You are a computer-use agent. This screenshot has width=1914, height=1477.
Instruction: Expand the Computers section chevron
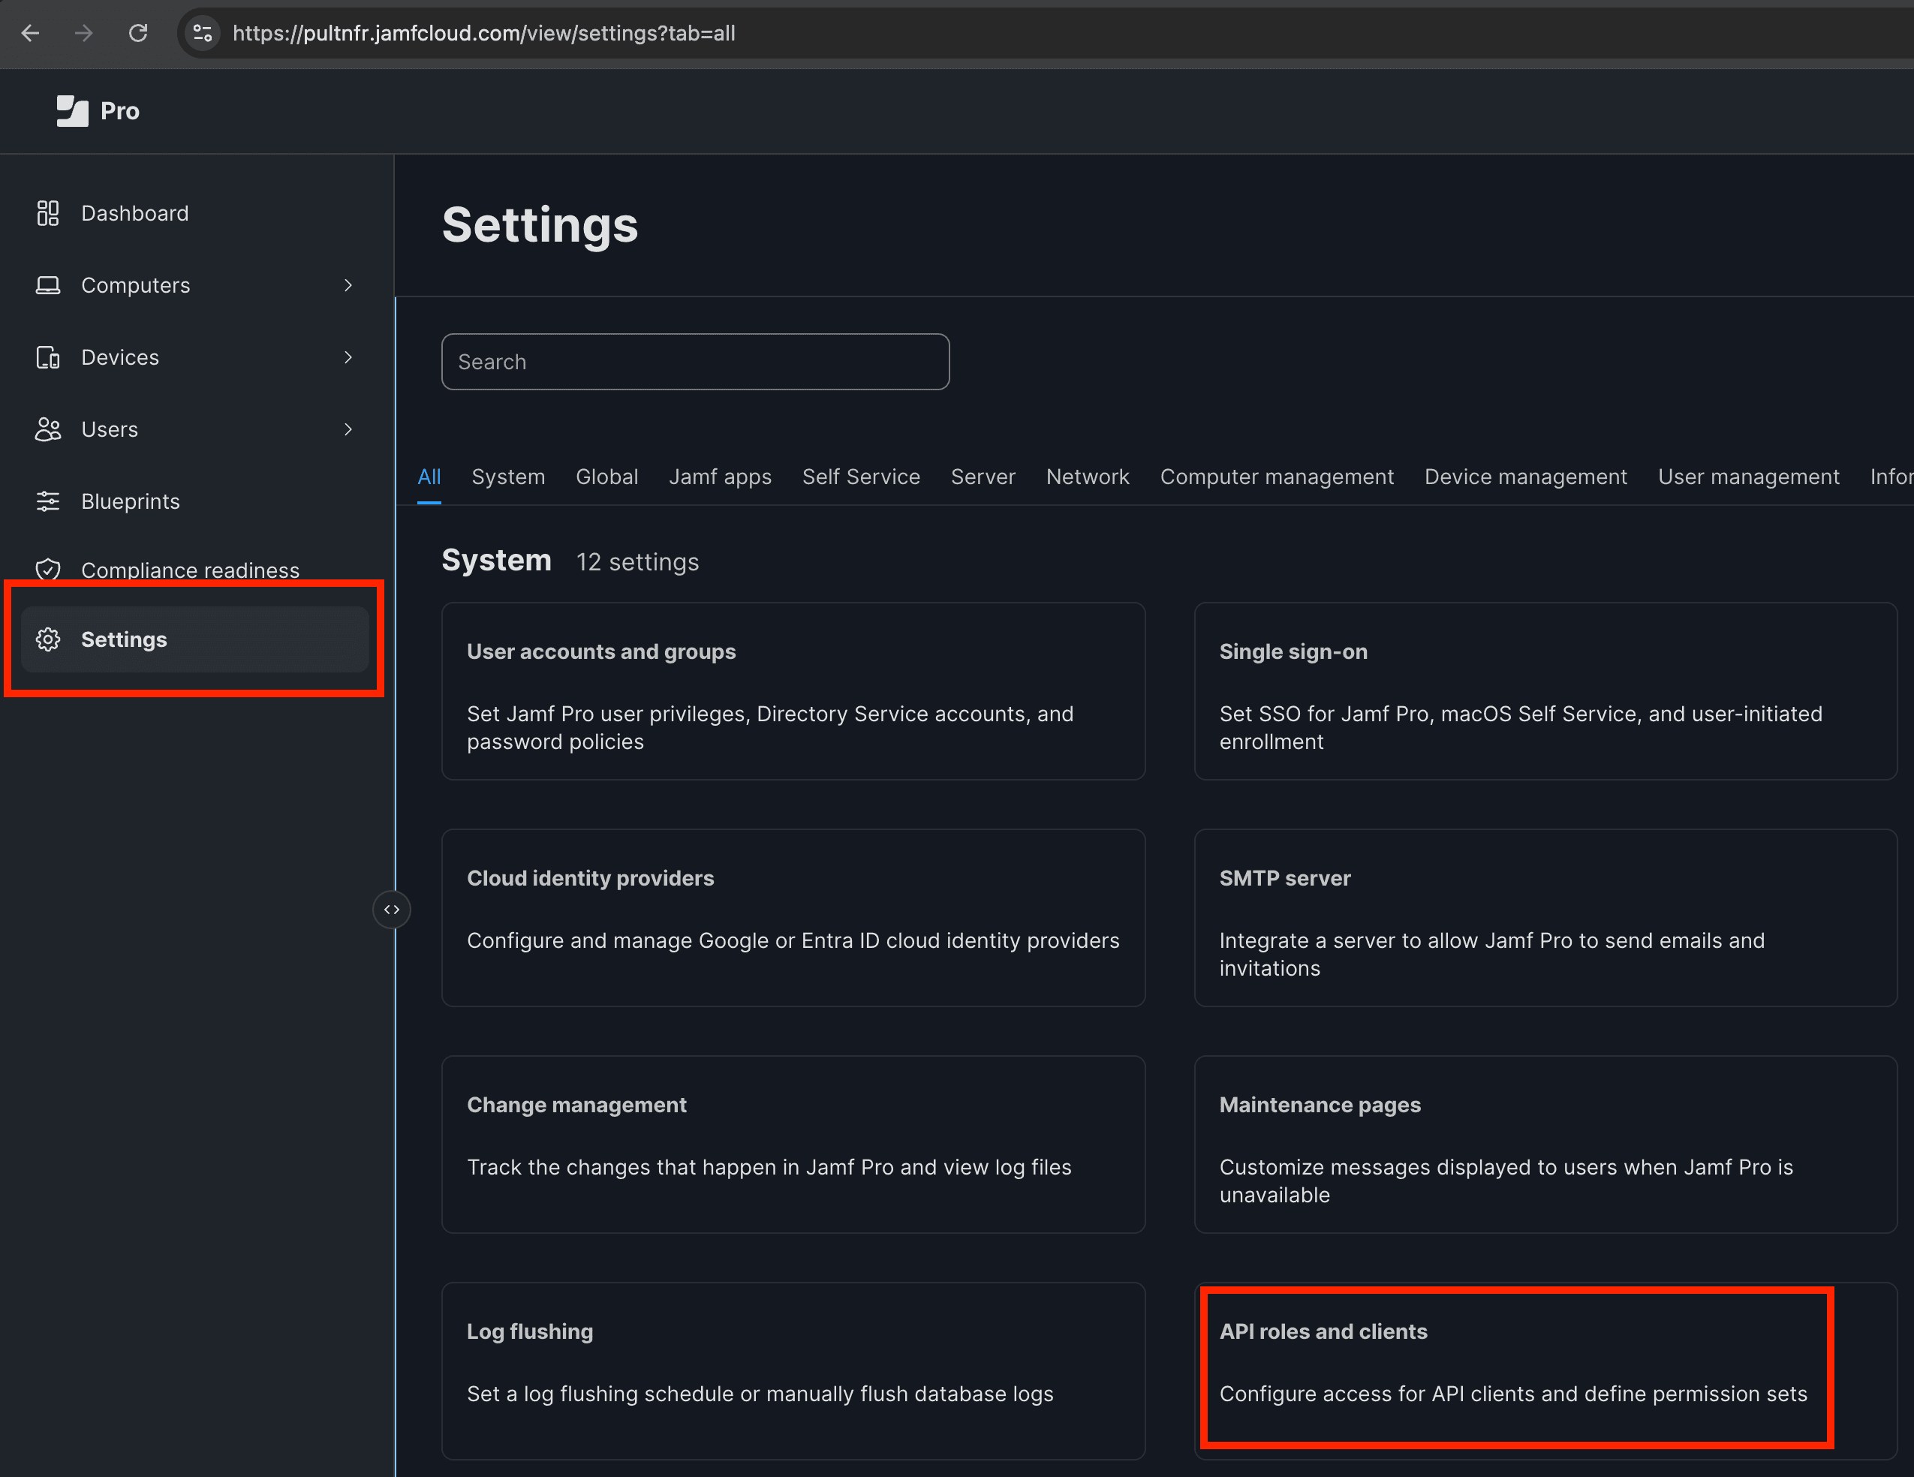click(348, 284)
